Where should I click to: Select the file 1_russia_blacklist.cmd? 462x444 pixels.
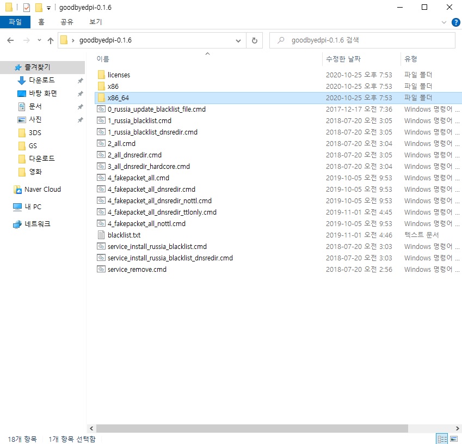point(139,120)
